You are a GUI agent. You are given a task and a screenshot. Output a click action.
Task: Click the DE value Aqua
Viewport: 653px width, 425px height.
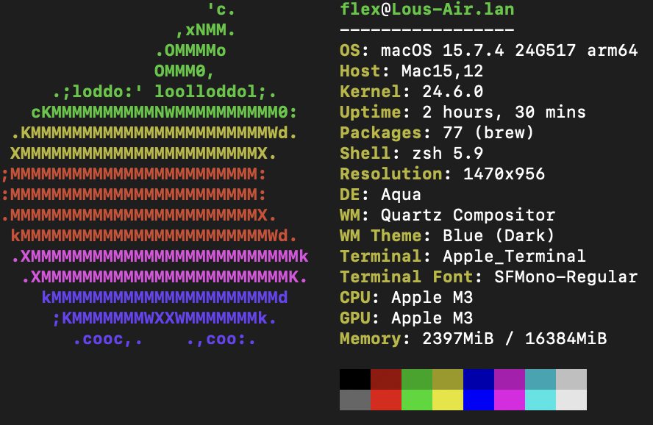(401, 195)
